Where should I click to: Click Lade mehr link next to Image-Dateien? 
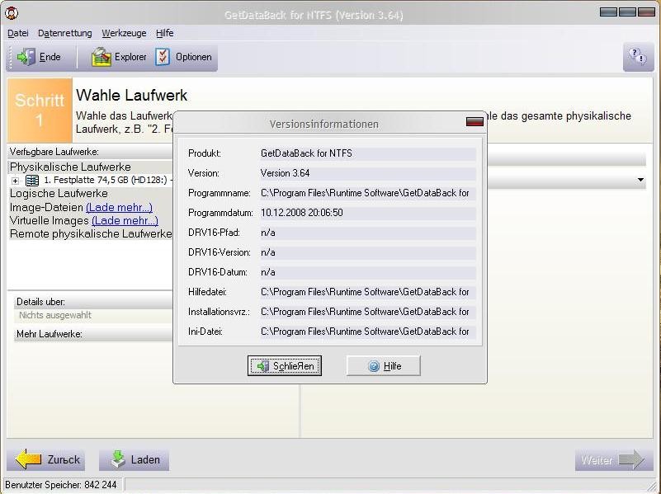120,207
